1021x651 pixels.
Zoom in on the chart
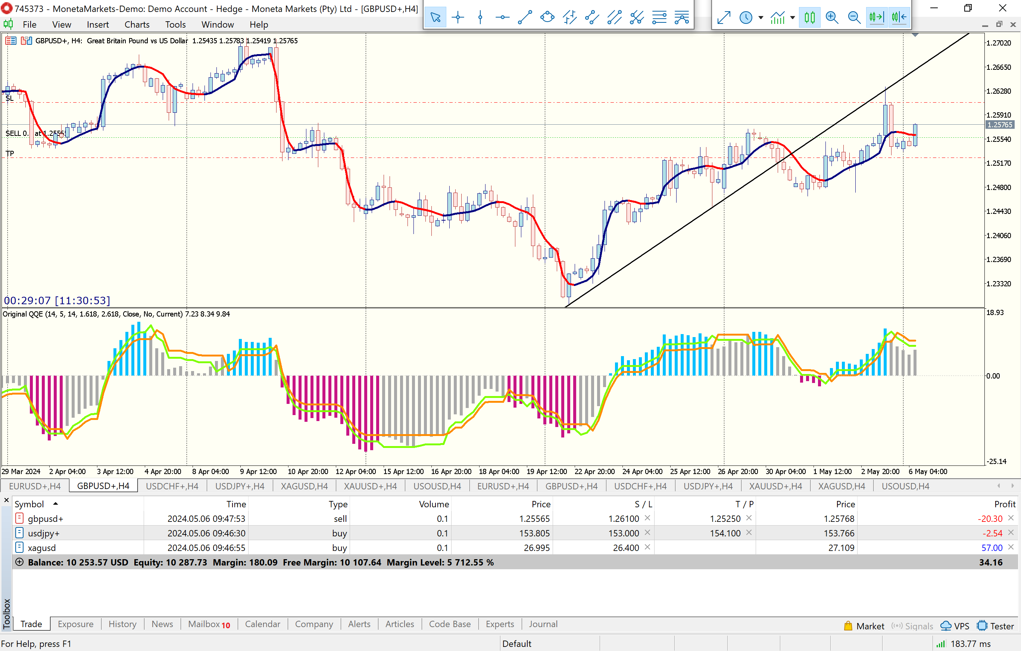tap(832, 18)
